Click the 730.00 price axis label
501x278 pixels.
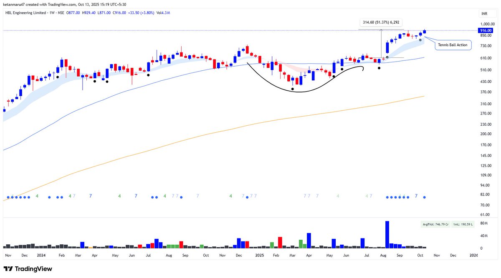[x=485, y=46]
